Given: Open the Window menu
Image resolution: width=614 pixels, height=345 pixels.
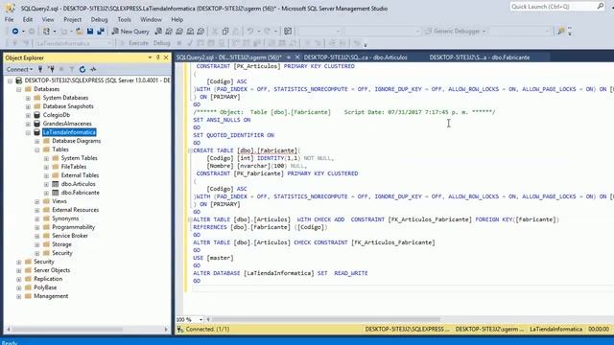Looking at the screenshot, I should [x=151, y=19].
